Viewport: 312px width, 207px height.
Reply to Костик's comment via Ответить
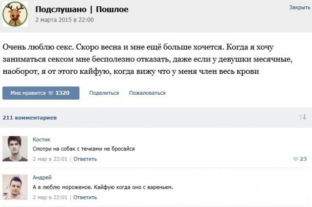pos(85,159)
